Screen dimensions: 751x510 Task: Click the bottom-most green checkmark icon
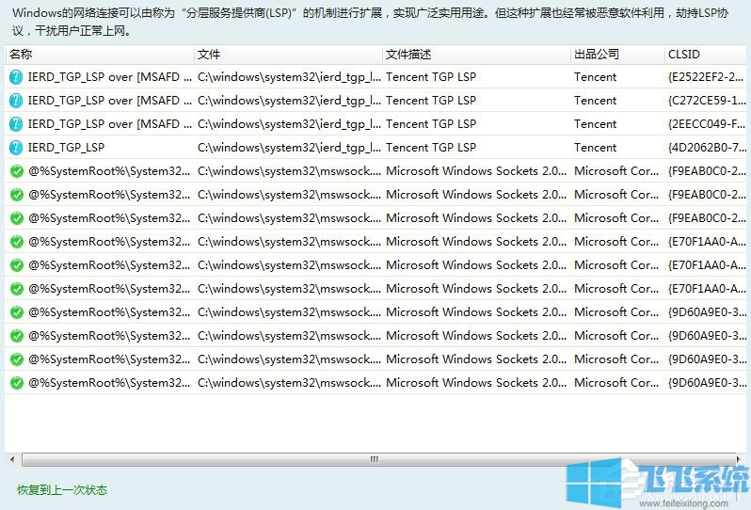pos(16,383)
